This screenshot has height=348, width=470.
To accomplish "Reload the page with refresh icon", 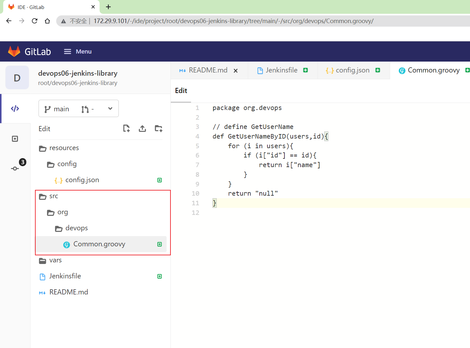I will (x=35, y=21).
